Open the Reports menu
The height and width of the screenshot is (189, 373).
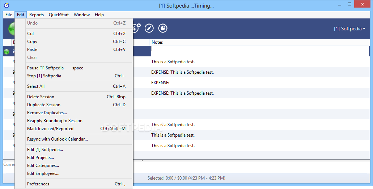tap(37, 15)
